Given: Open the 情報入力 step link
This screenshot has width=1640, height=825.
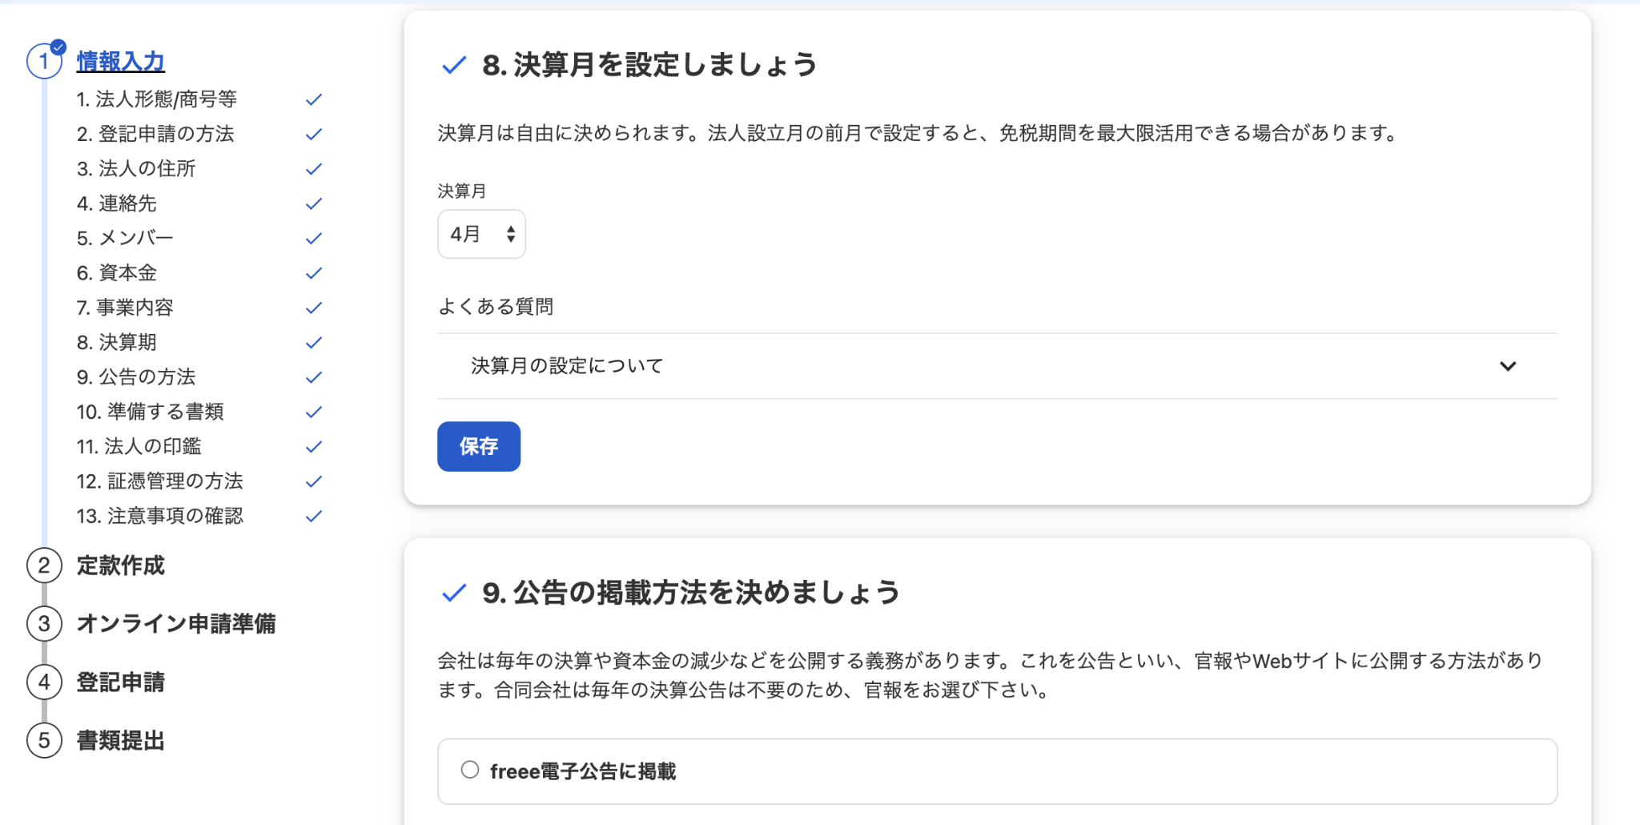Looking at the screenshot, I should point(121,62).
